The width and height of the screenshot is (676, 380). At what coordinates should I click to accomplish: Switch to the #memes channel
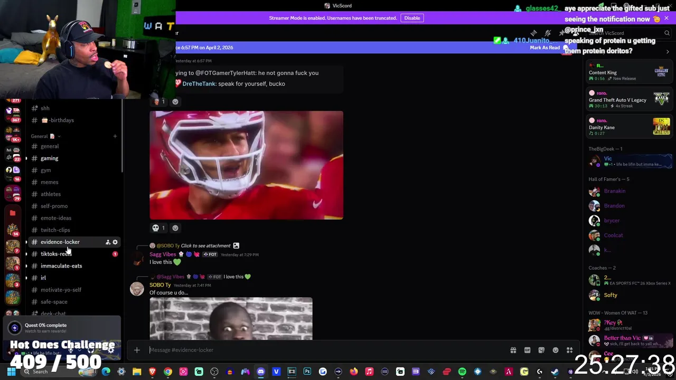click(74, 182)
